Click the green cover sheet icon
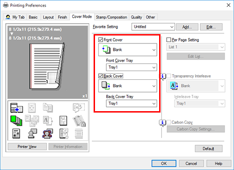Image resolution: width=234 pixels, height=170 pixels. pyautogui.click(x=16, y=120)
